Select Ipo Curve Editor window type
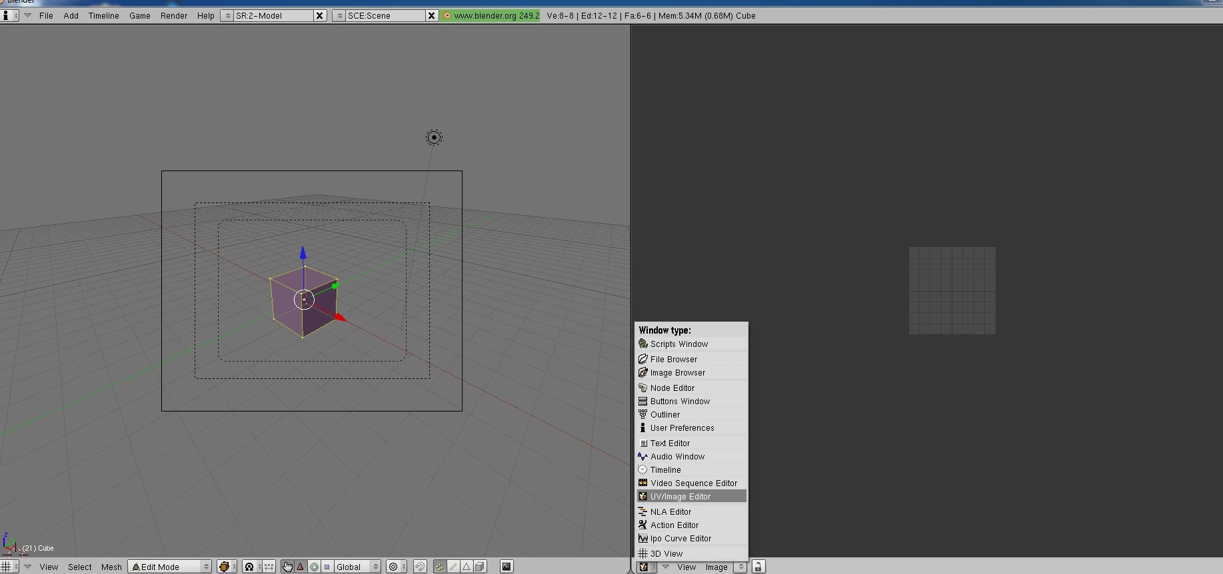 point(692,539)
